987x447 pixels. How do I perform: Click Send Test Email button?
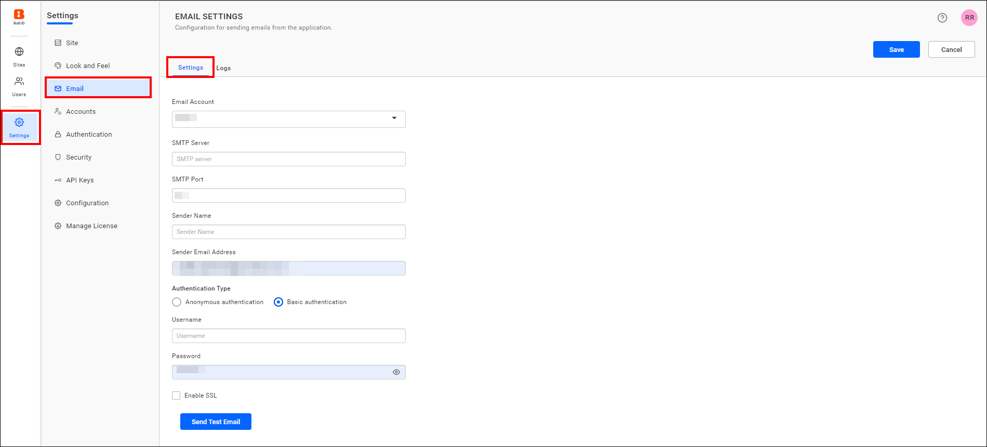[x=216, y=422]
